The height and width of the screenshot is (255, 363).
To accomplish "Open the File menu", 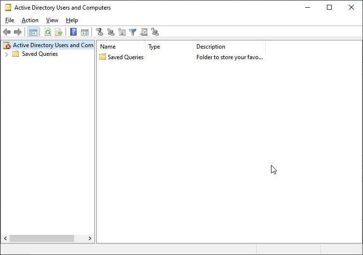I will [x=10, y=20].
